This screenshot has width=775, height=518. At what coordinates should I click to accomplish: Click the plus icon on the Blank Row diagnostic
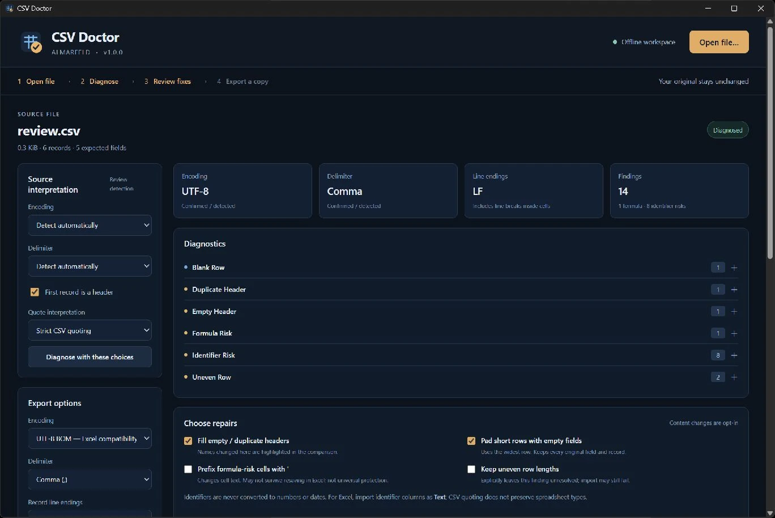pyautogui.click(x=734, y=268)
